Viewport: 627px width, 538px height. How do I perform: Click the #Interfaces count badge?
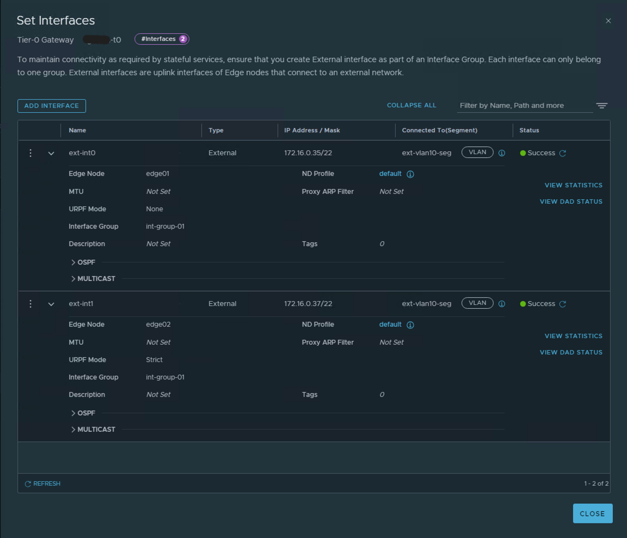(162, 39)
